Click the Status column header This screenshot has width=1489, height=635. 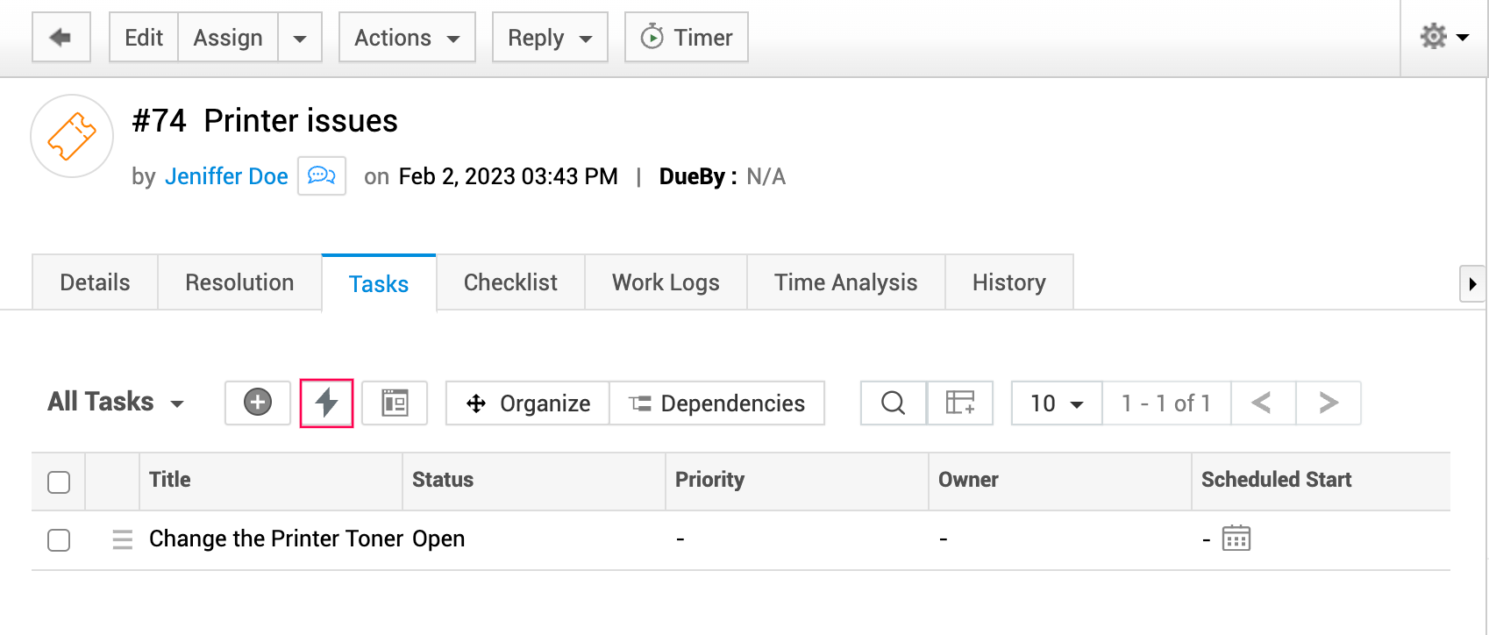pyautogui.click(x=443, y=480)
